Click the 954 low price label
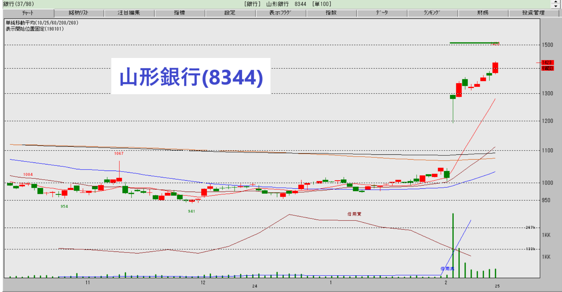Viewport: 562px width, 292px height. 64,207
